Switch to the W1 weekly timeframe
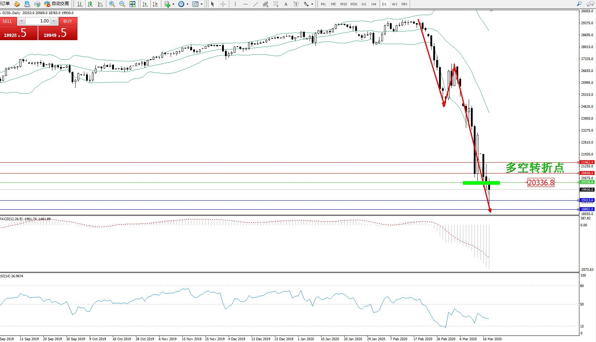This screenshot has width=596, height=342. click(394, 4)
